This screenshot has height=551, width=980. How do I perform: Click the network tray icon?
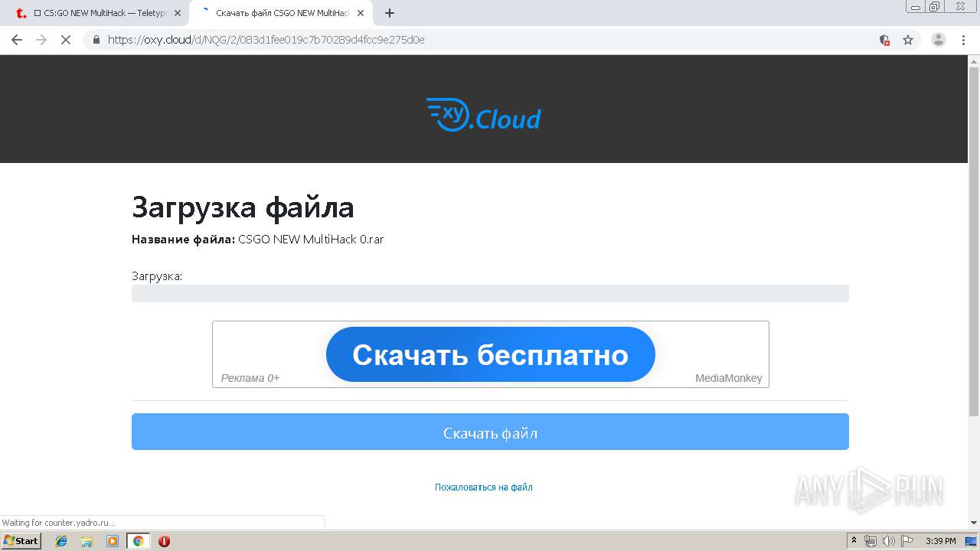coord(870,541)
